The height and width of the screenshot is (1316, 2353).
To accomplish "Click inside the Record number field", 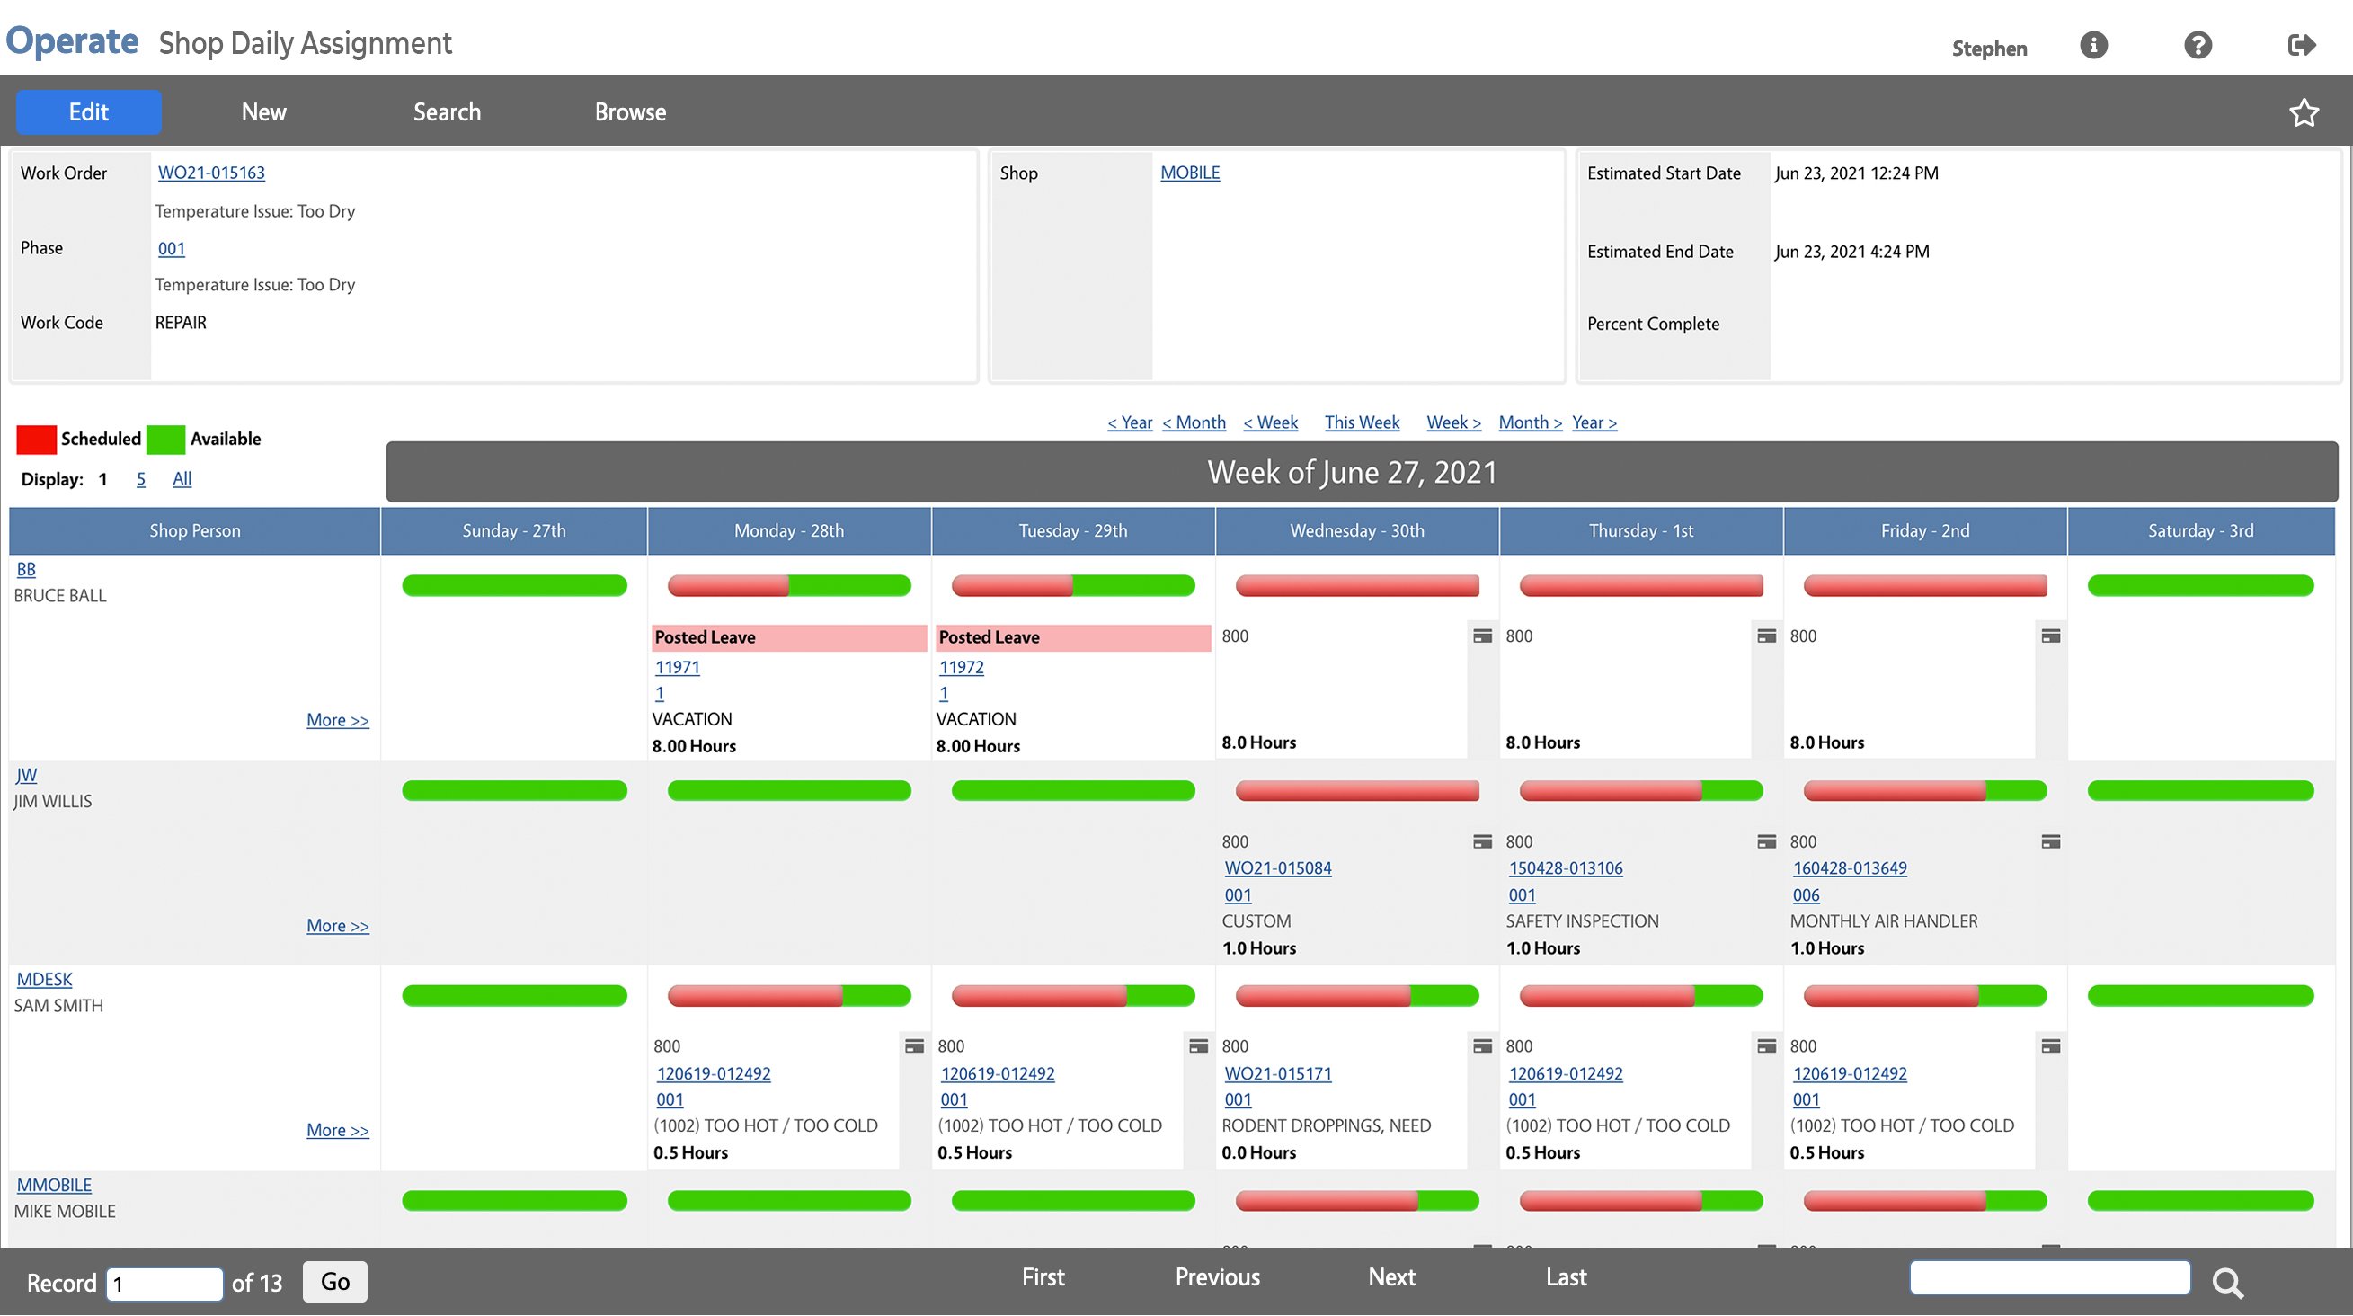I will click(164, 1283).
